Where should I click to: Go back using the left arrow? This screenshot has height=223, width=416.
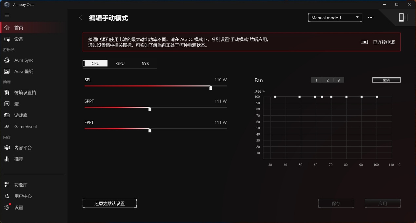click(x=80, y=18)
